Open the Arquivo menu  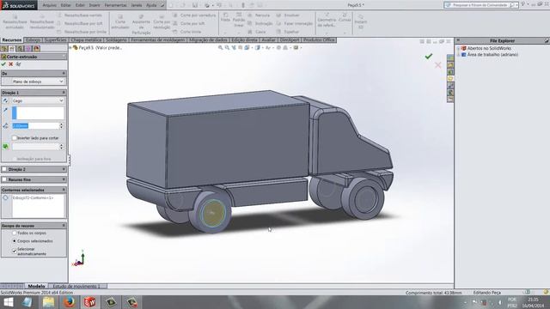50,5
